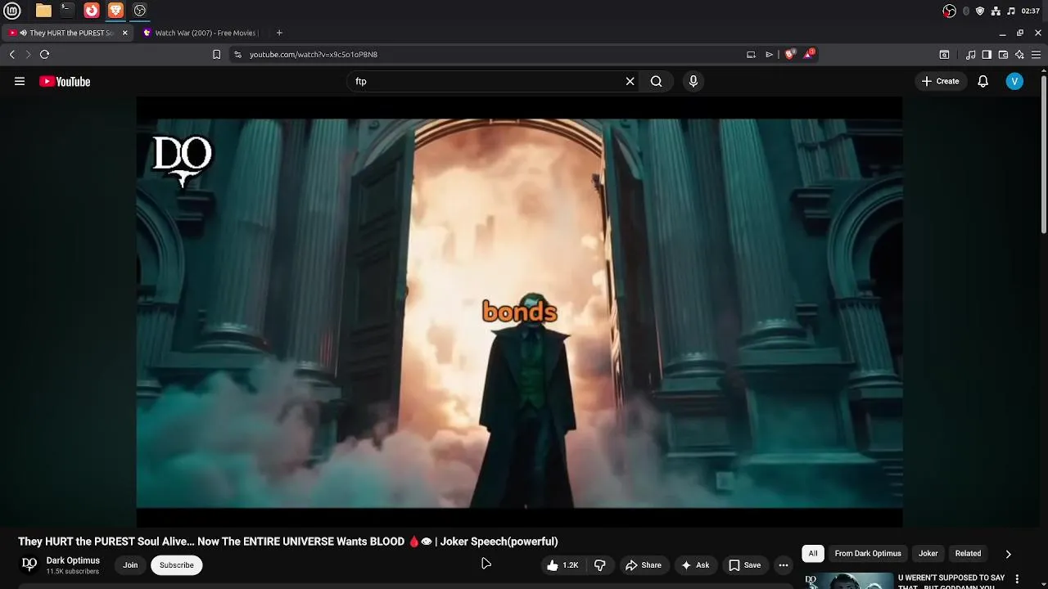Click the video player to pause
The image size is (1048, 589).
coord(519,312)
